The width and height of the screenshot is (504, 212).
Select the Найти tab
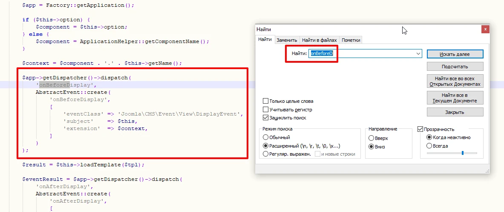265,39
